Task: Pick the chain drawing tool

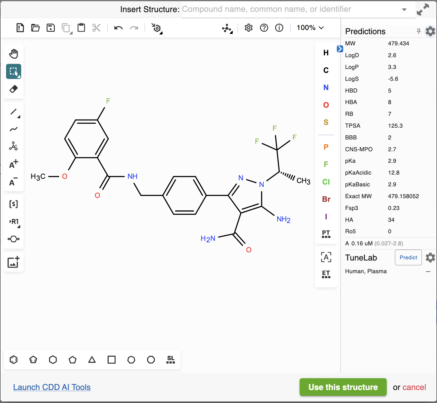Action: (x=14, y=129)
